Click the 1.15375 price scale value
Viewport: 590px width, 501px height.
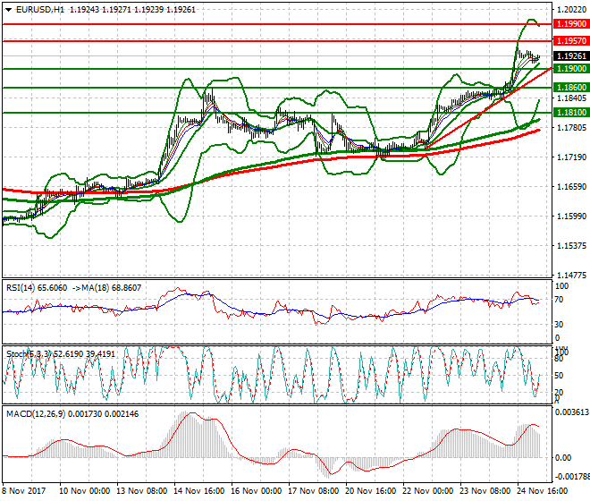click(571, 246)
